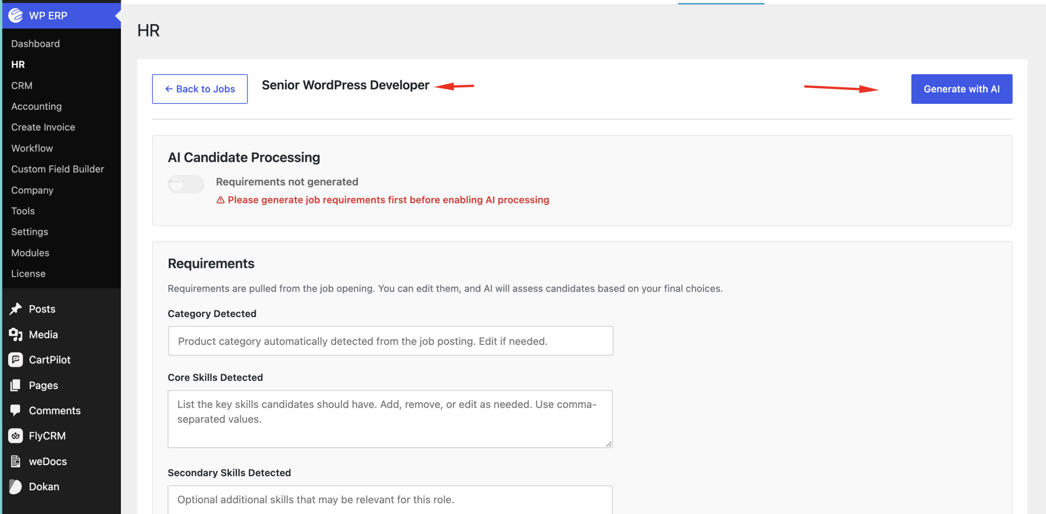The width and height of the screenshot is (1046, 514).
Task: Click the Generate with AI button
Action: tap(962, 89)
